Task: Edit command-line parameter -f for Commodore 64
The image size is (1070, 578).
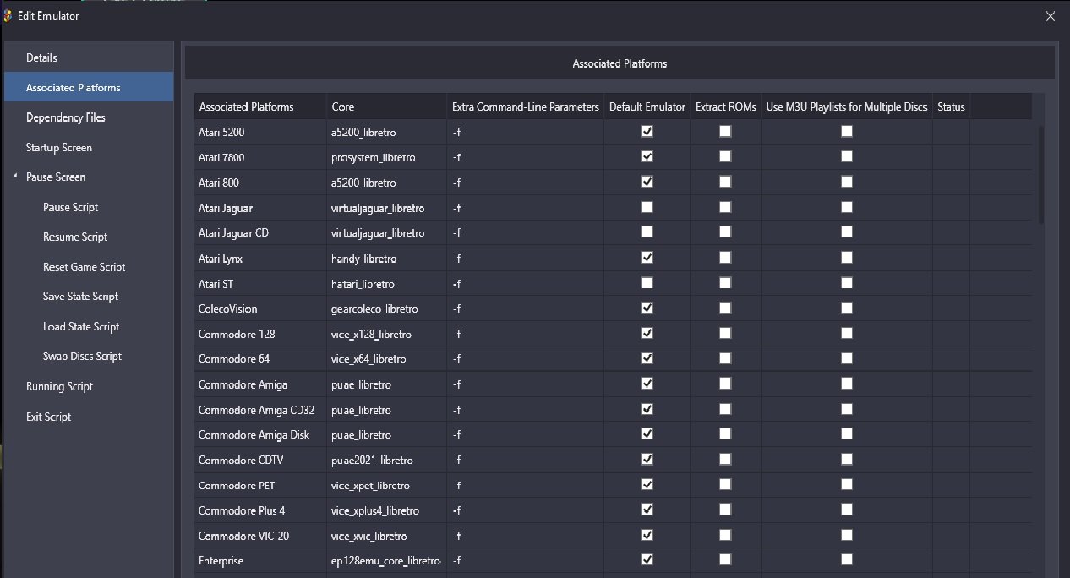Action: pos(526,359)
